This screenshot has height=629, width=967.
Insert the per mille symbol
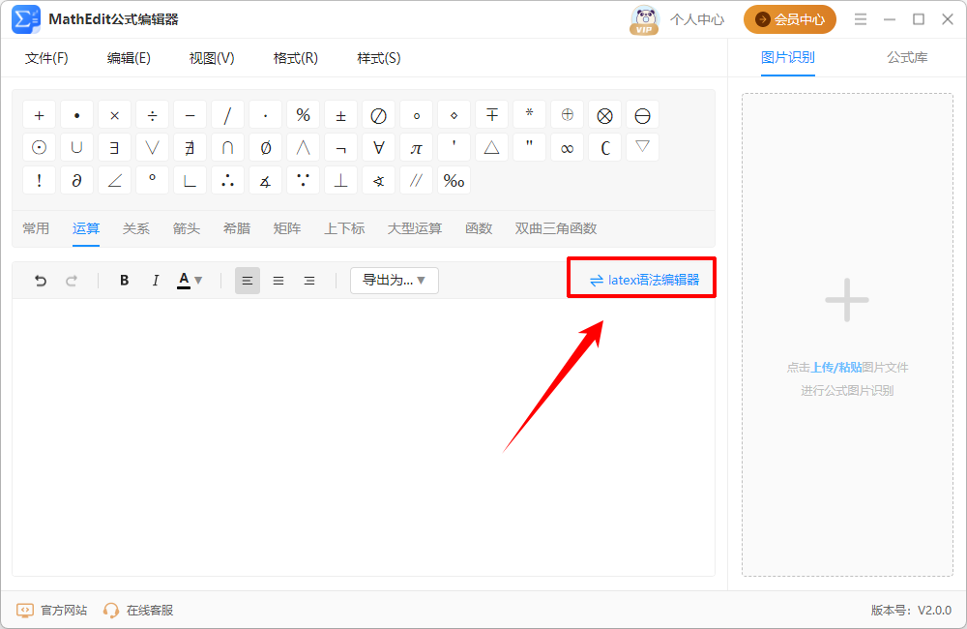click(x=454, y=180)
